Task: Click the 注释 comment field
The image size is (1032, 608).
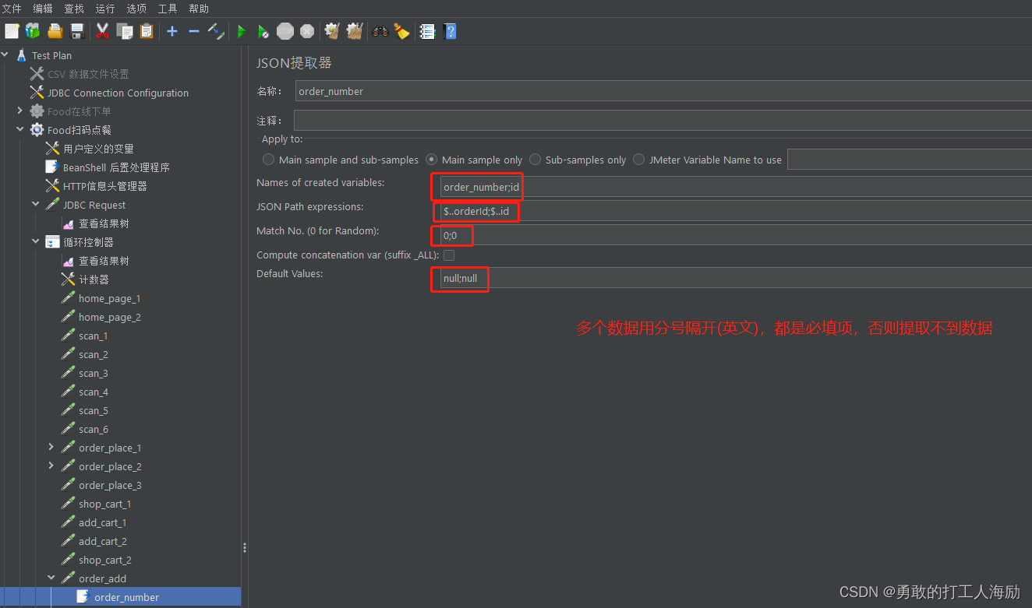Action: [663, 121]
